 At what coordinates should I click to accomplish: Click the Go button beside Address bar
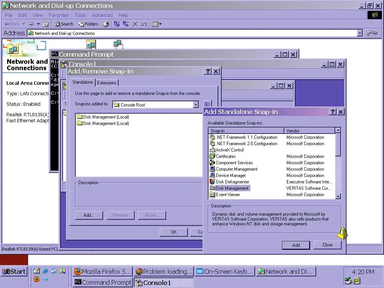click(x=372, y=33)
